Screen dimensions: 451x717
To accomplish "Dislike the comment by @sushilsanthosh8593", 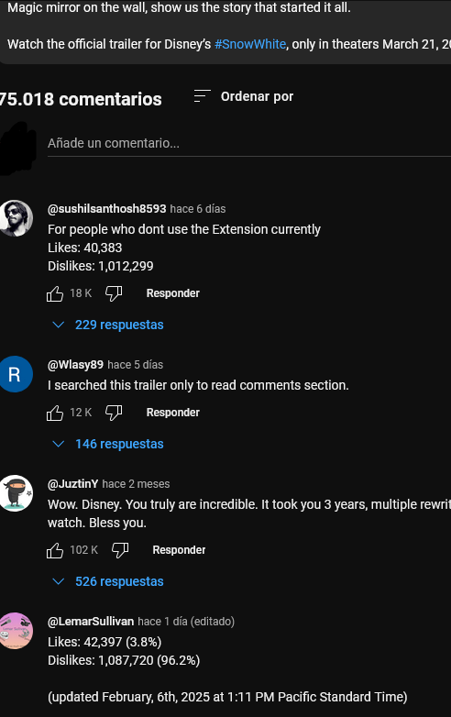I will tap(114, 293).
